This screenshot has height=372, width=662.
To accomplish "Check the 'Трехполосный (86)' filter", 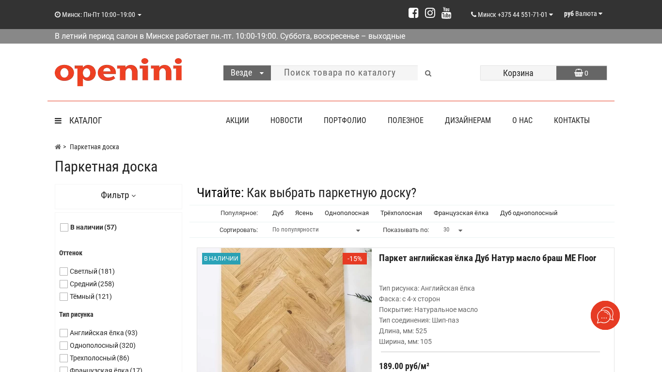I will pos(63,358).
